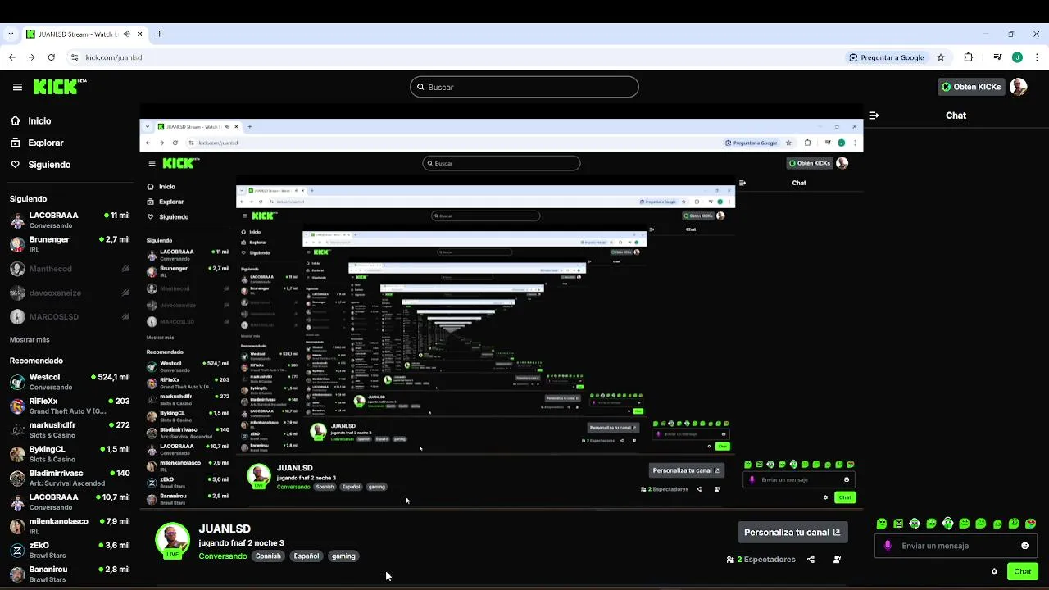
Task: Click the purple microphone icon in chat
Action: coord(888,546)
